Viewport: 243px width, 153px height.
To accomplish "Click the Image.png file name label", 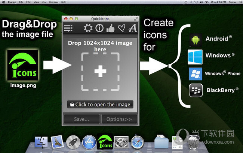I will click(x=23, y=85).
